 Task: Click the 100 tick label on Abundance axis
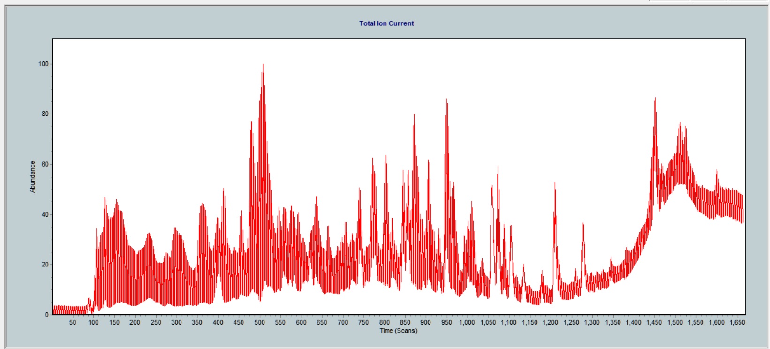pos(43,64)
